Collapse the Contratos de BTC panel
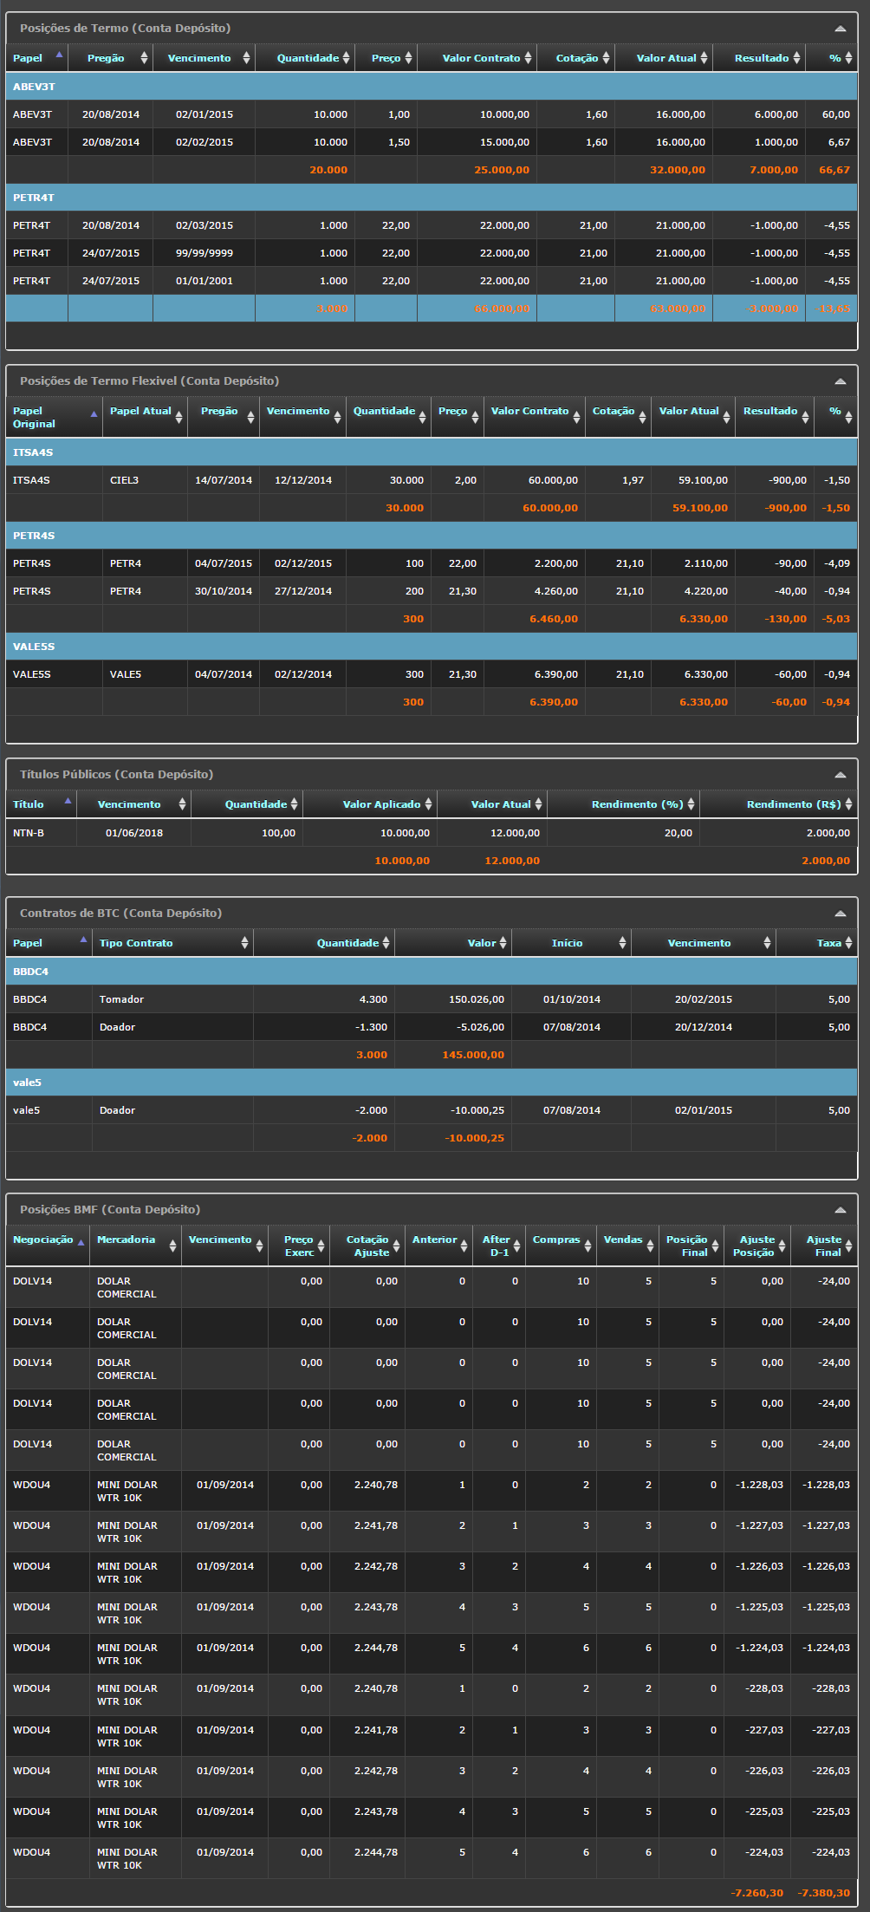This screenshot has height=1912, width=870. (x=840, y=914)
